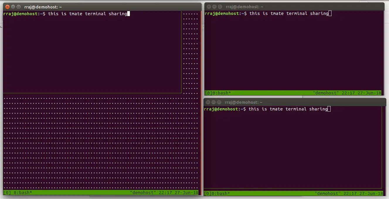Viewport: 389px width, 199px height.
Task: Click the block cursor in the left terminal
Action: tap(128, 13)
